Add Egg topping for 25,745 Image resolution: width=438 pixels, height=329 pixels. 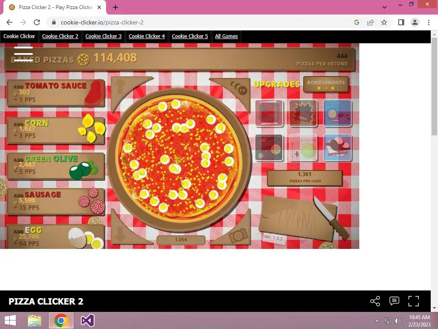(56, 236)
